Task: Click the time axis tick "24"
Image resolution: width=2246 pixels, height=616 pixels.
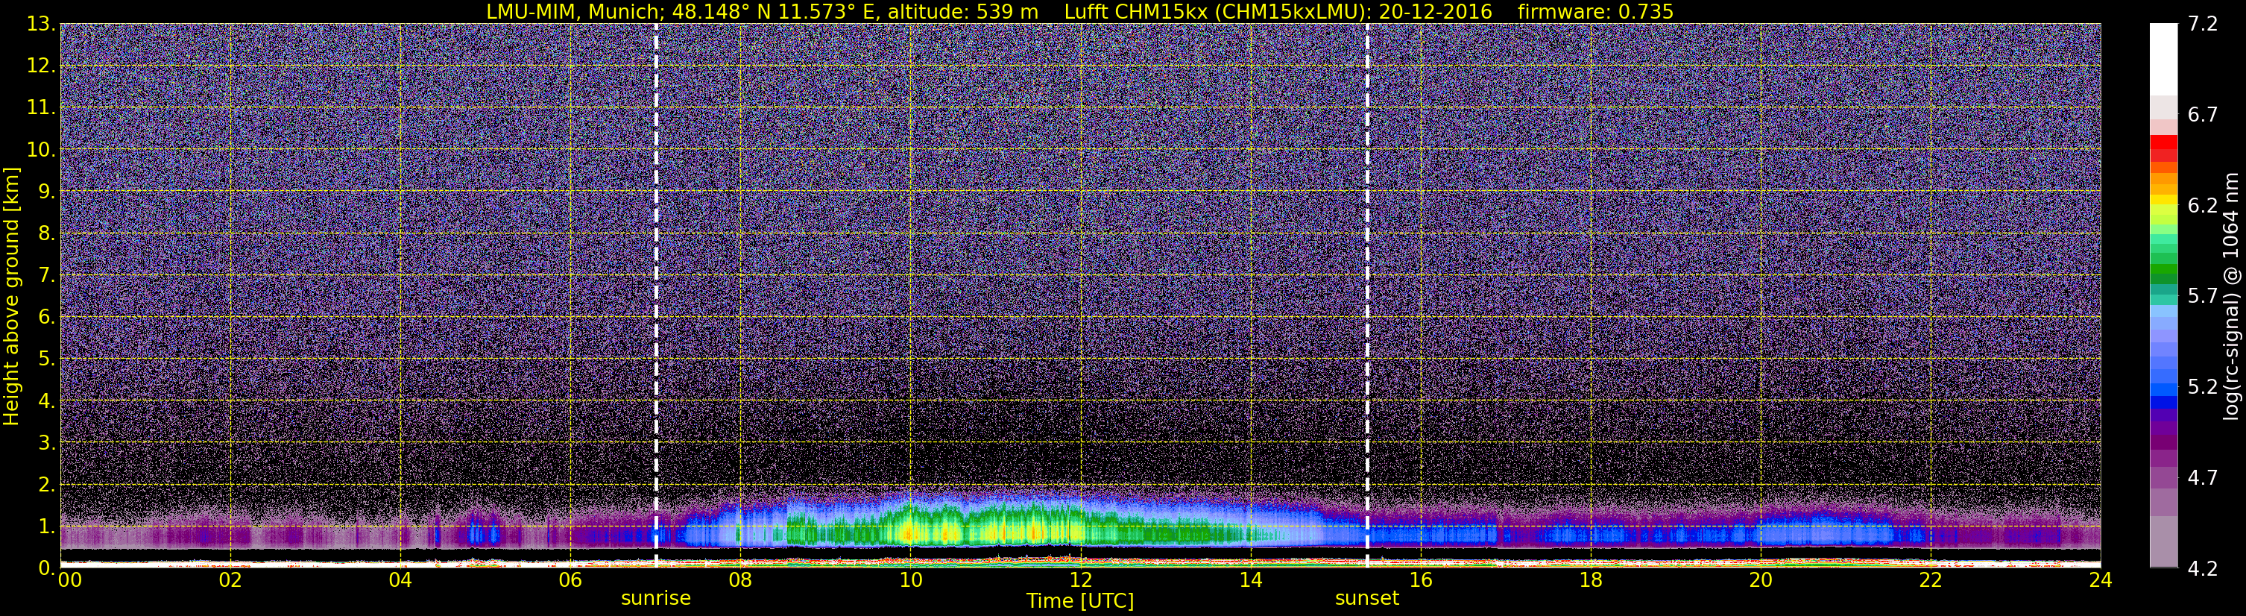Action: click(x=2101, y=580)
